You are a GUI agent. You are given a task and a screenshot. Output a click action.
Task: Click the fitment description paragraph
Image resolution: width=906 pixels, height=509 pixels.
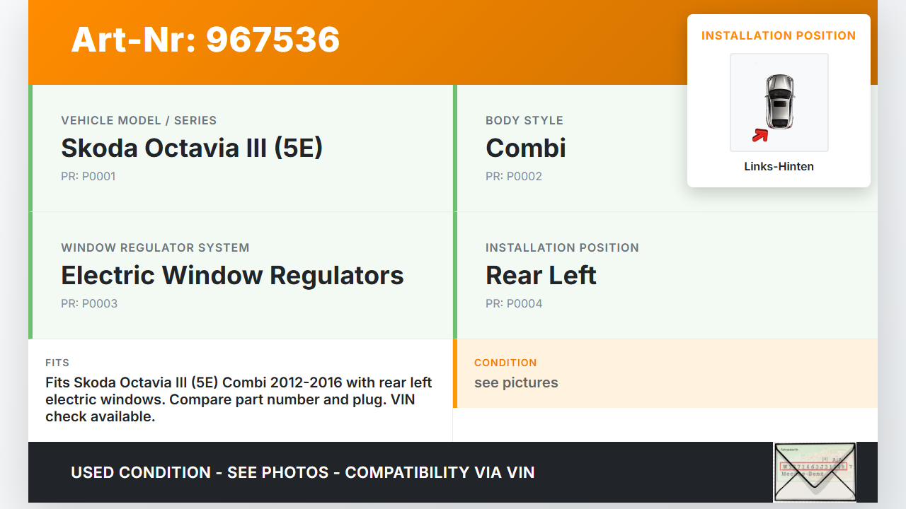tap(239, 400)
